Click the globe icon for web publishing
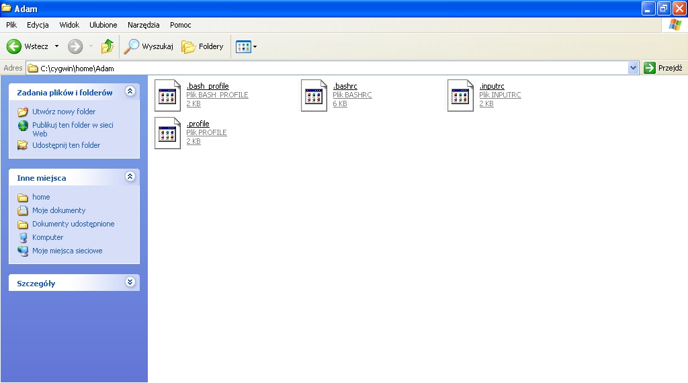The width and height of the screenshot is (688, 383). pyautogui.click(x=23, y=126)
